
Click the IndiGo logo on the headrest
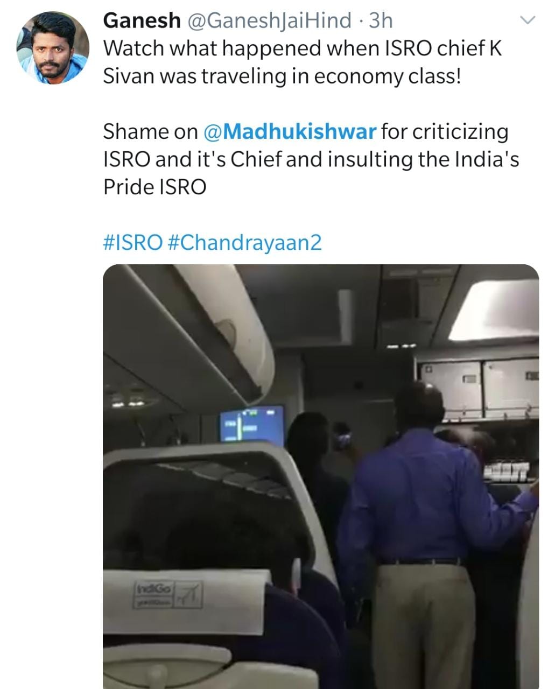[x=168, y=594]
